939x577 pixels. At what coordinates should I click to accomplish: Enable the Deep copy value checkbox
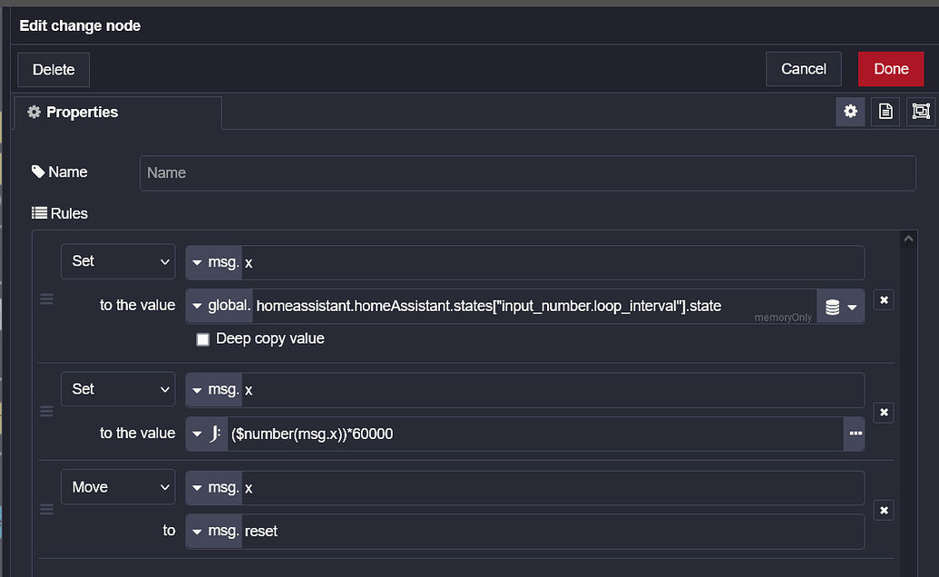click(x=202, y=339)
